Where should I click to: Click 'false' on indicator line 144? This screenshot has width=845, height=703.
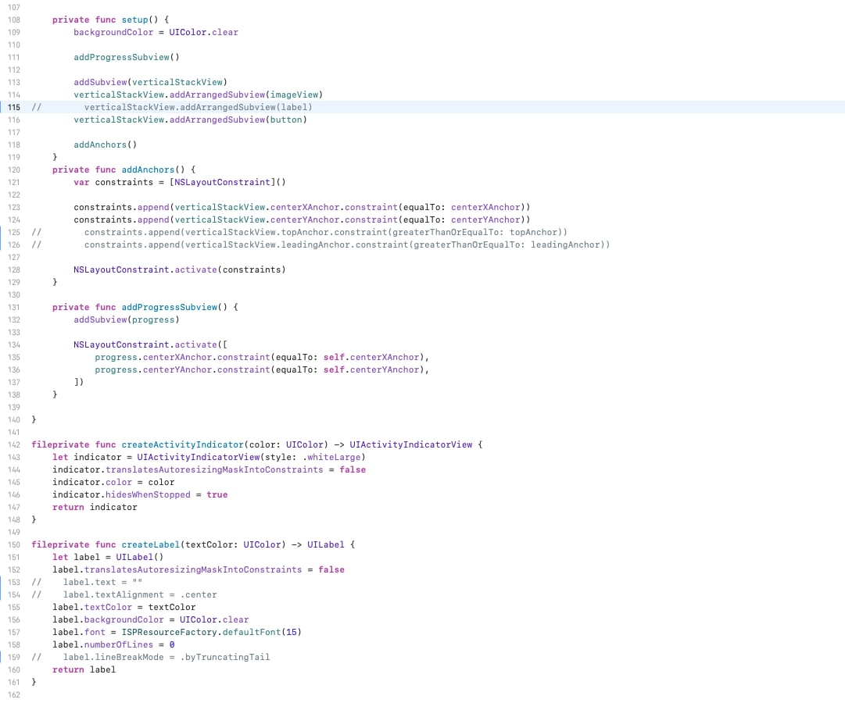[353, 469]
